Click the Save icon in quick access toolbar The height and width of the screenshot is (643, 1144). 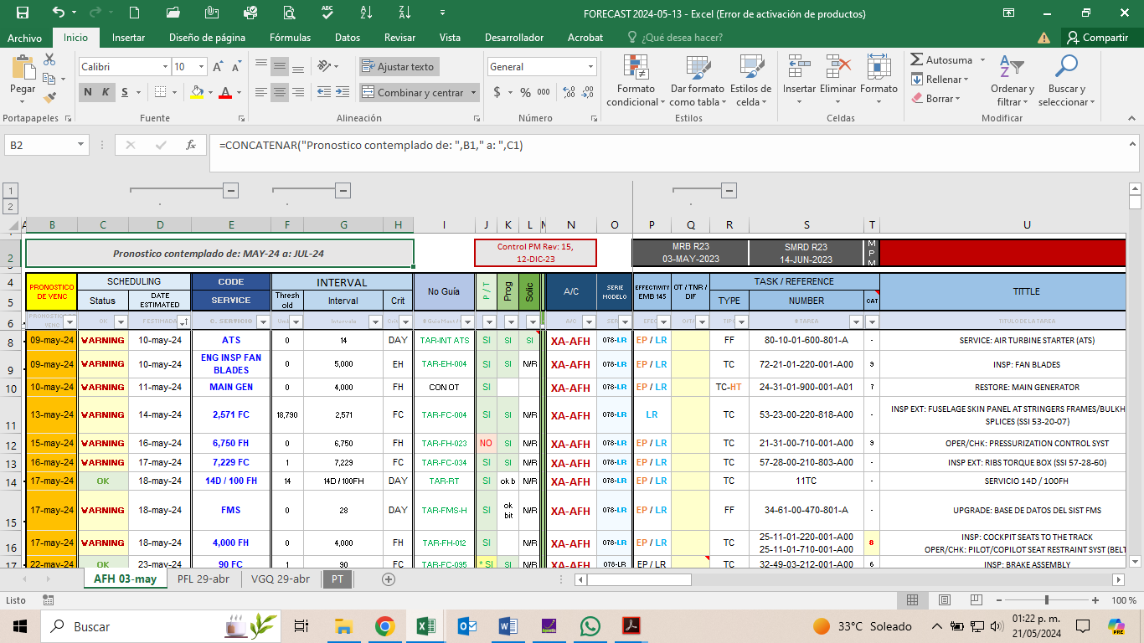tap(23, 13)
